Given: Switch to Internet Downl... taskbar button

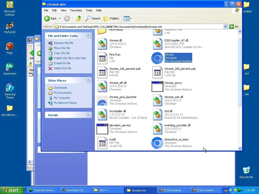Looking at the screenshot, I should [42, 190].
